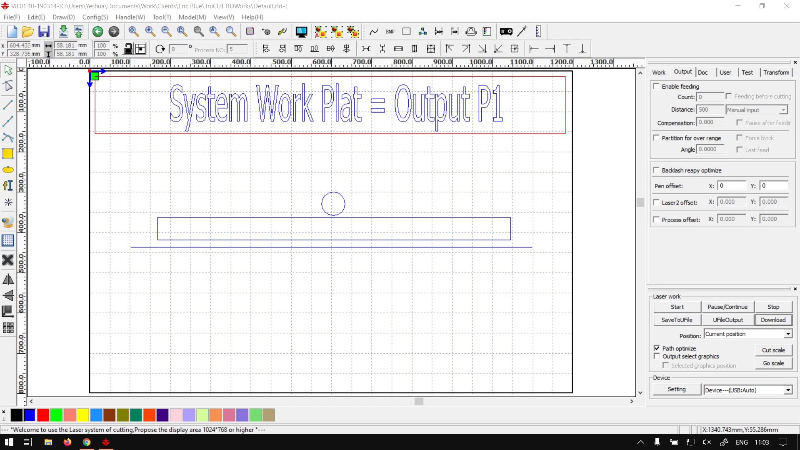Select the pointer selection tool
The image size is (800, 450).
click(8, 70)
